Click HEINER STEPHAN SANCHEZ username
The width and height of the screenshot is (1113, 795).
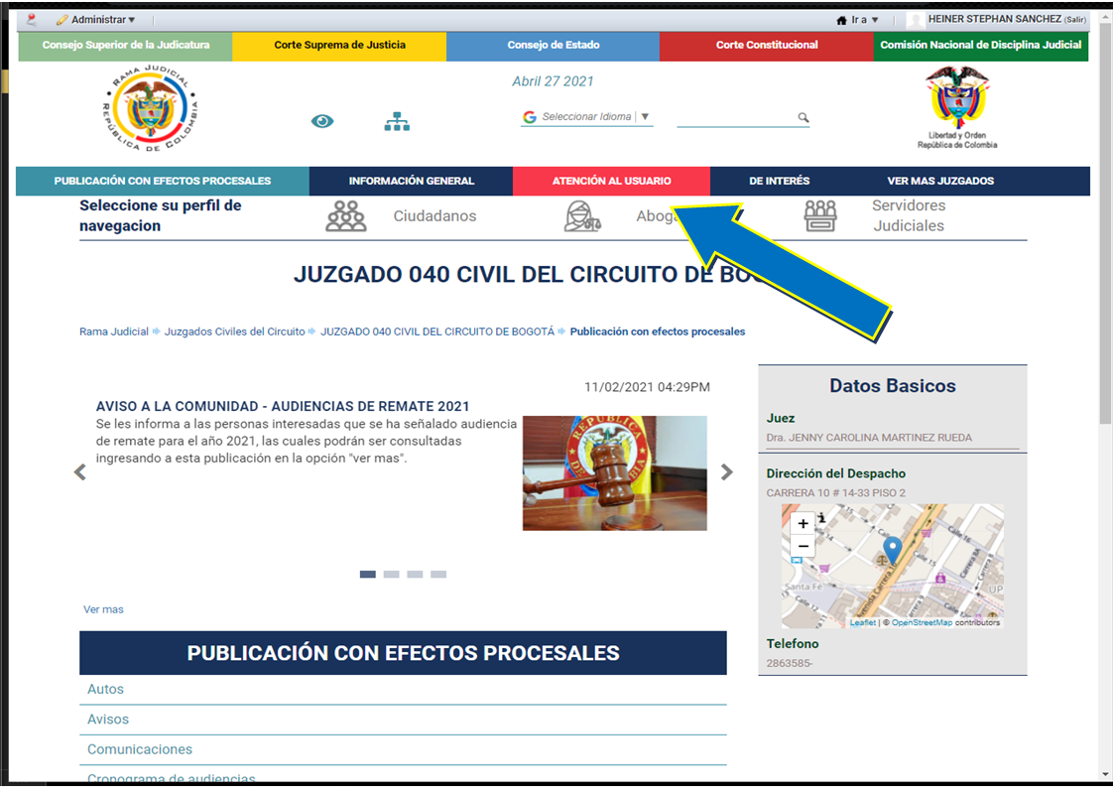(995, 19)
